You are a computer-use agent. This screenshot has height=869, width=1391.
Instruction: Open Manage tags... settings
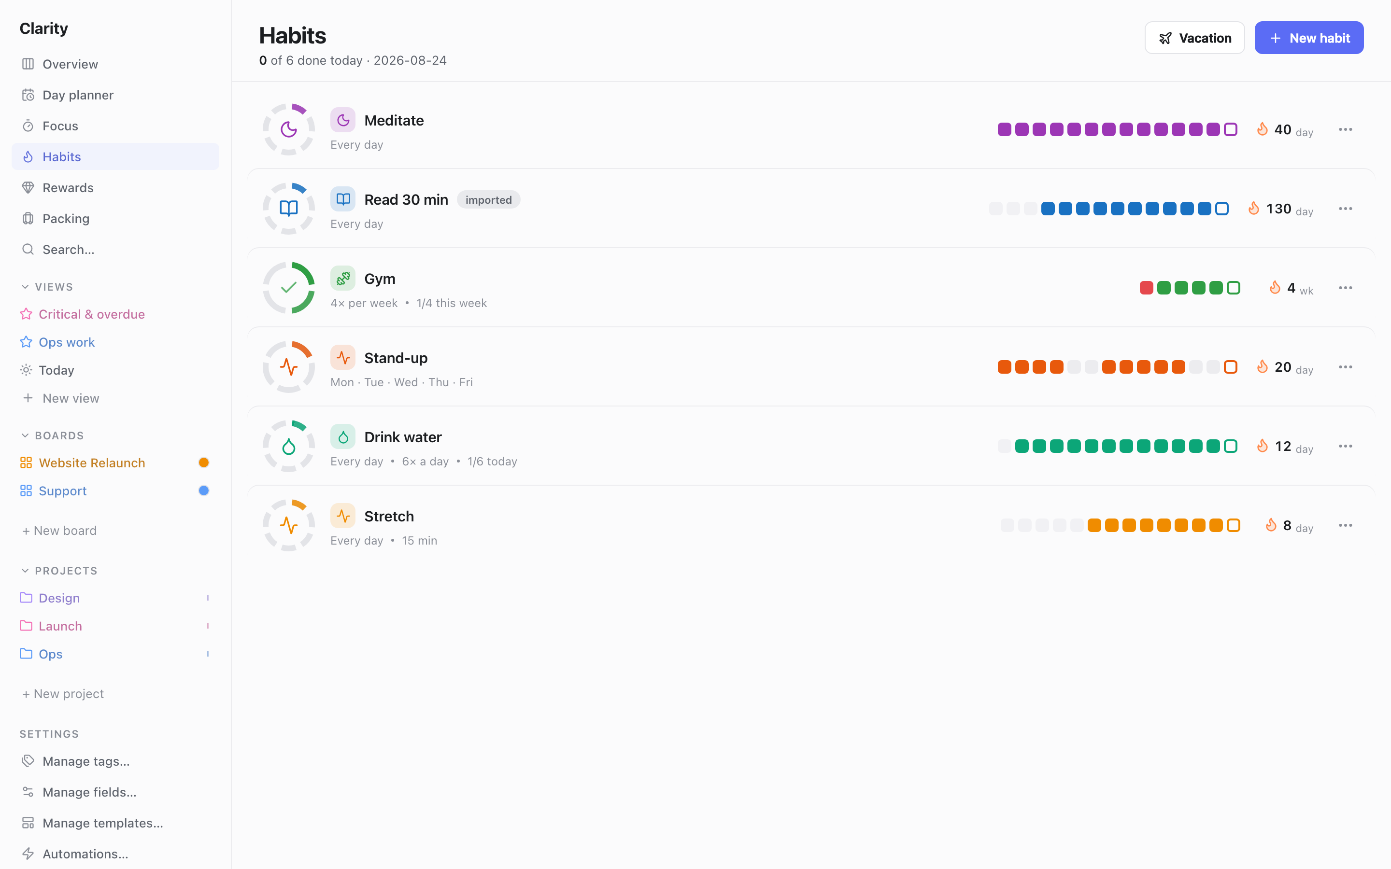(115, 761)
